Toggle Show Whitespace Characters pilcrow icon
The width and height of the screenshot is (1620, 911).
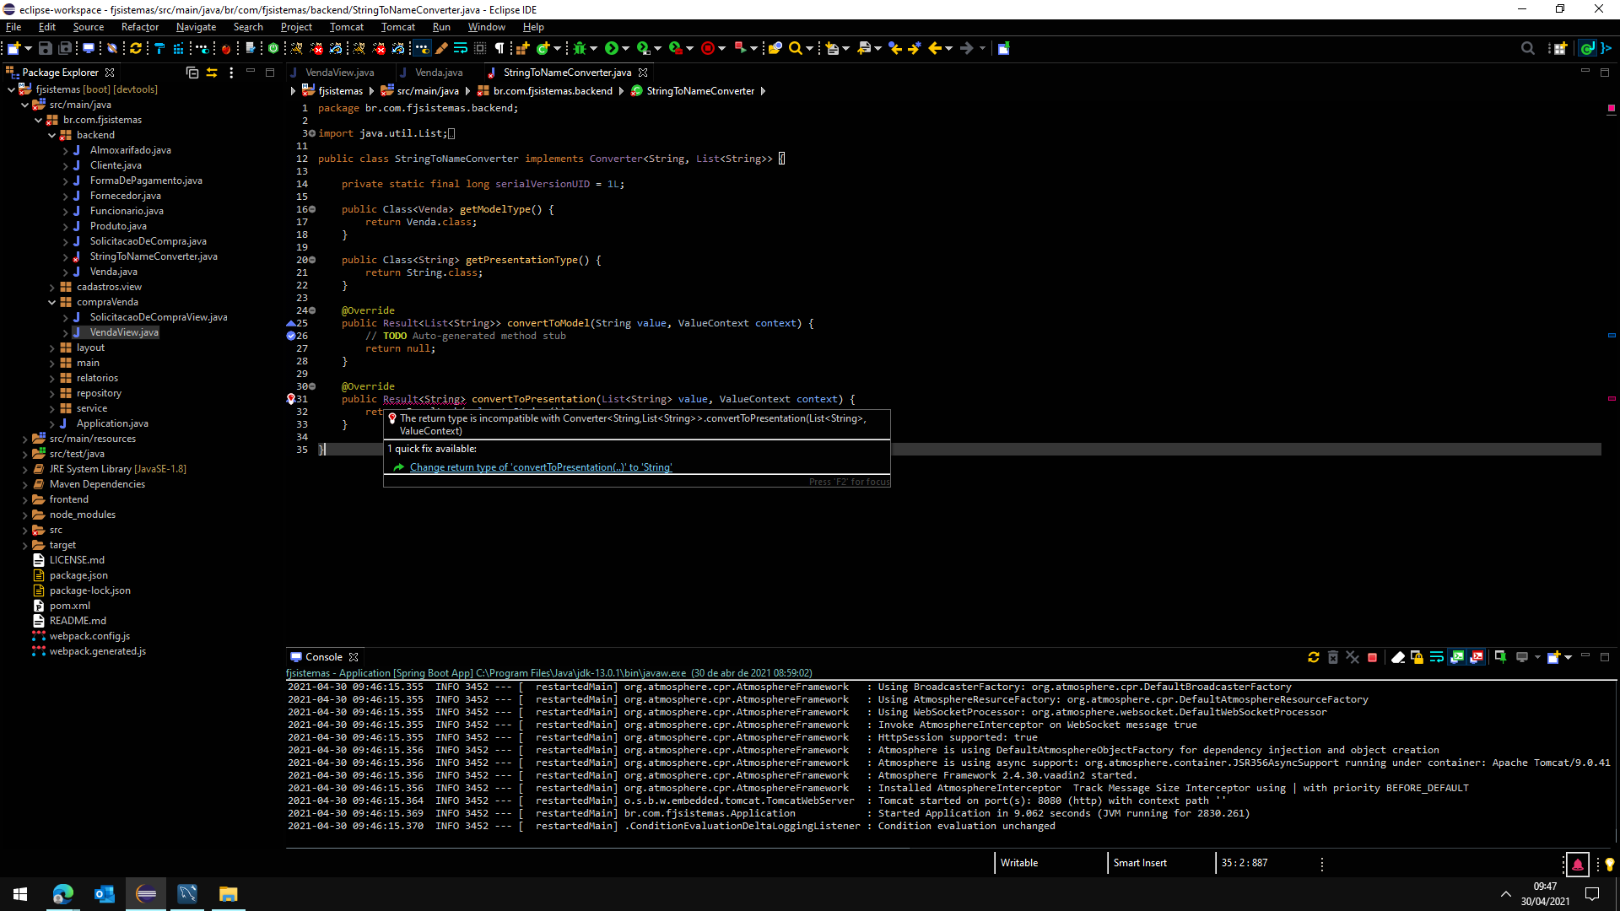point(499,49)
